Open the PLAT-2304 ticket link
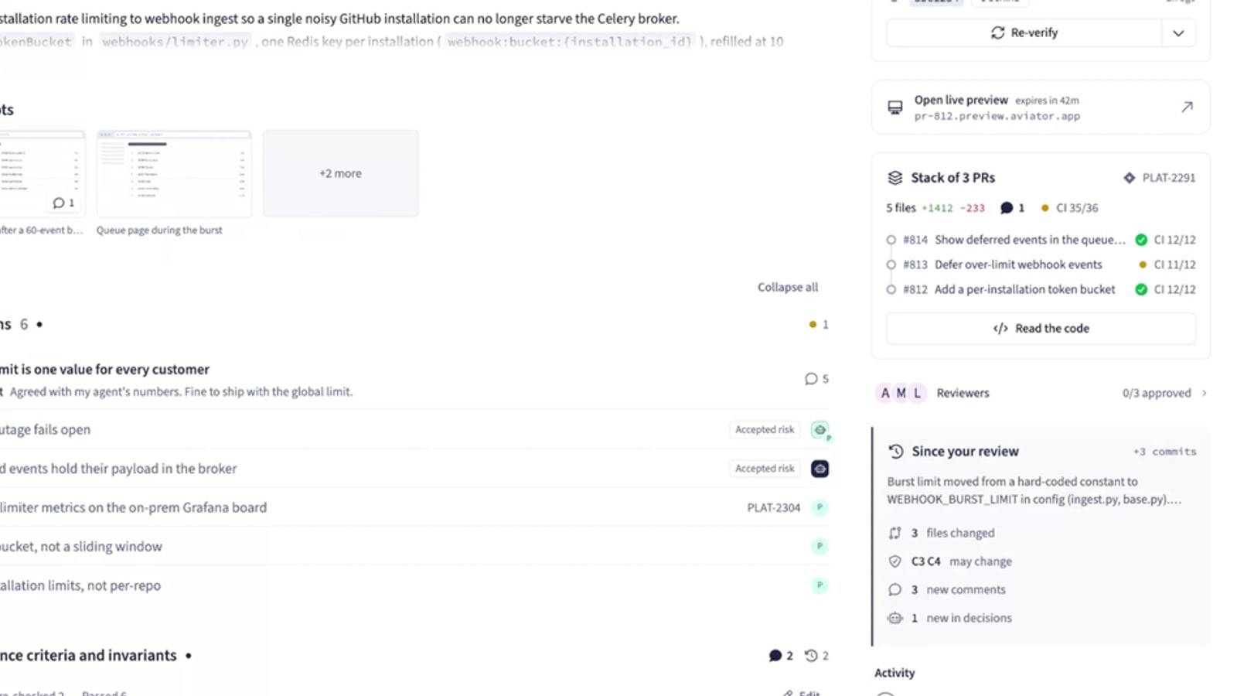 (x=773, y=508)
